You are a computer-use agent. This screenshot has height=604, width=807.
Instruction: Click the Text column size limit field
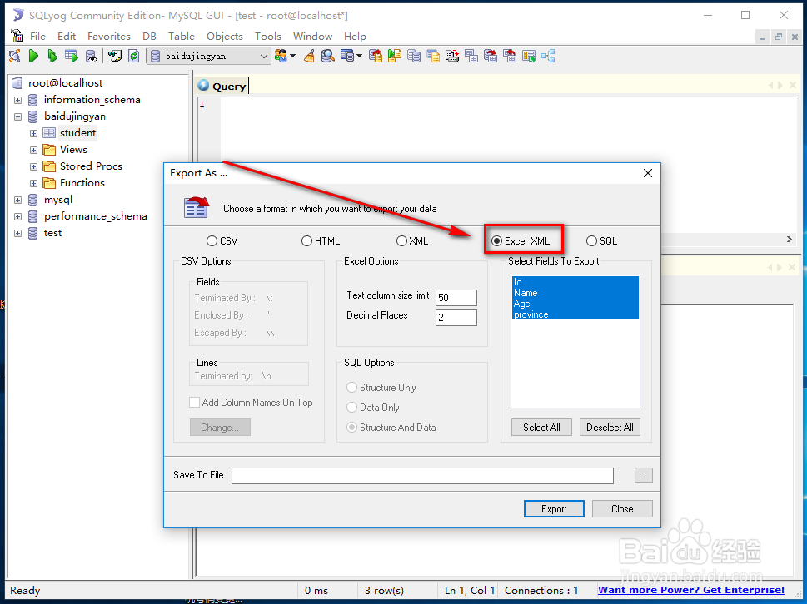click(x=456, y=298)
